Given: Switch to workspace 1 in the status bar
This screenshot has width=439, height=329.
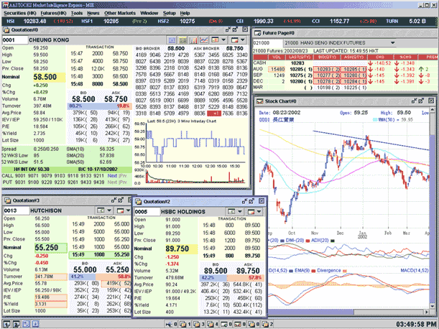Looking at the screenshot, I should [6, 324].
